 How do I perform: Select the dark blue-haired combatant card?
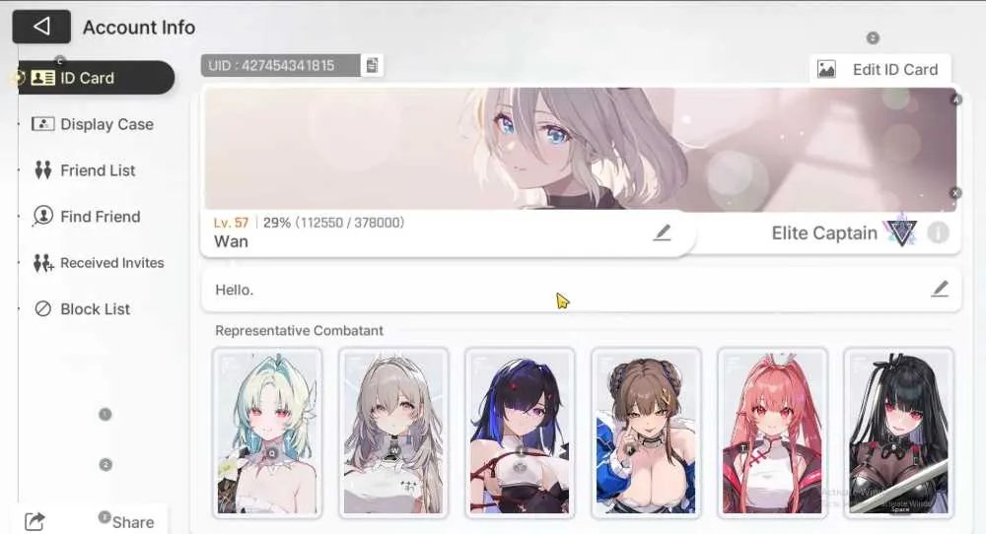(x=520, y=433)
